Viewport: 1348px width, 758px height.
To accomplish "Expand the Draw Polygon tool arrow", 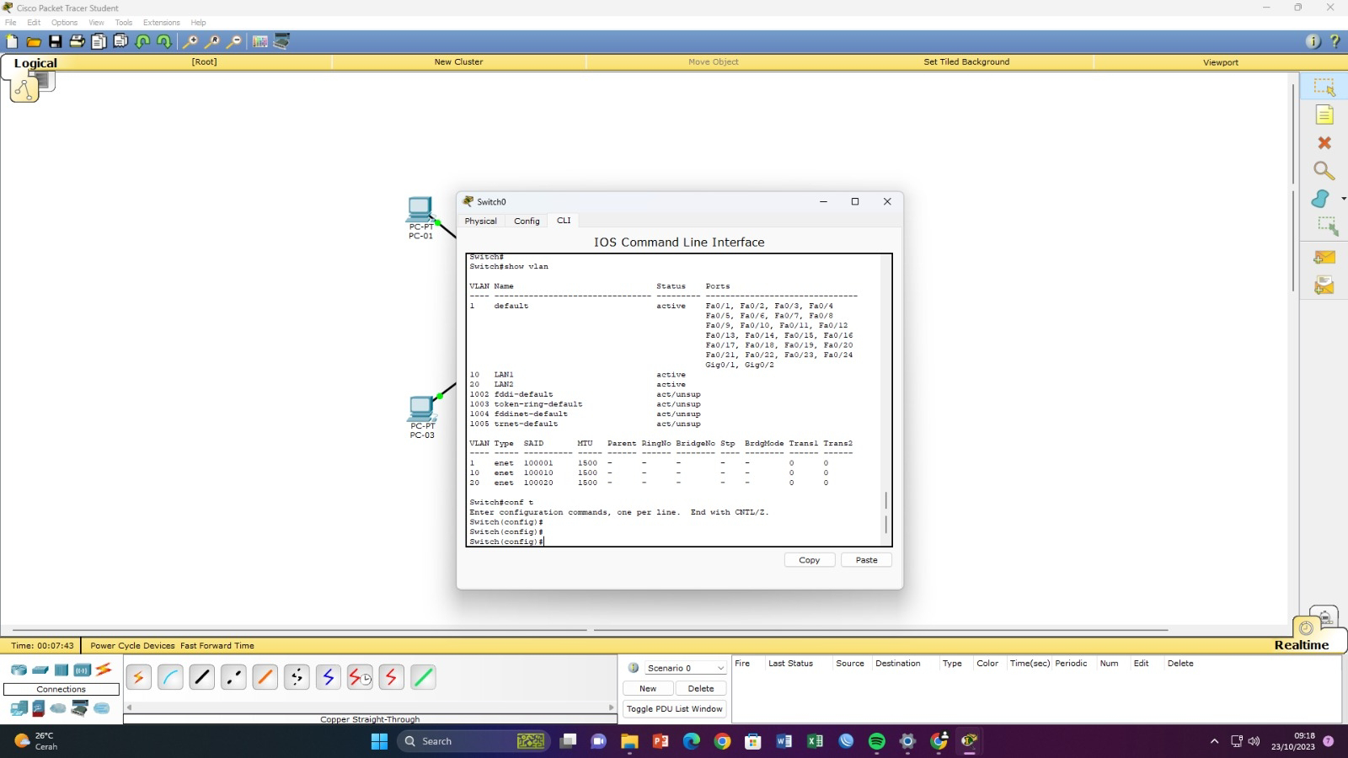I will tap(1343, 199).
